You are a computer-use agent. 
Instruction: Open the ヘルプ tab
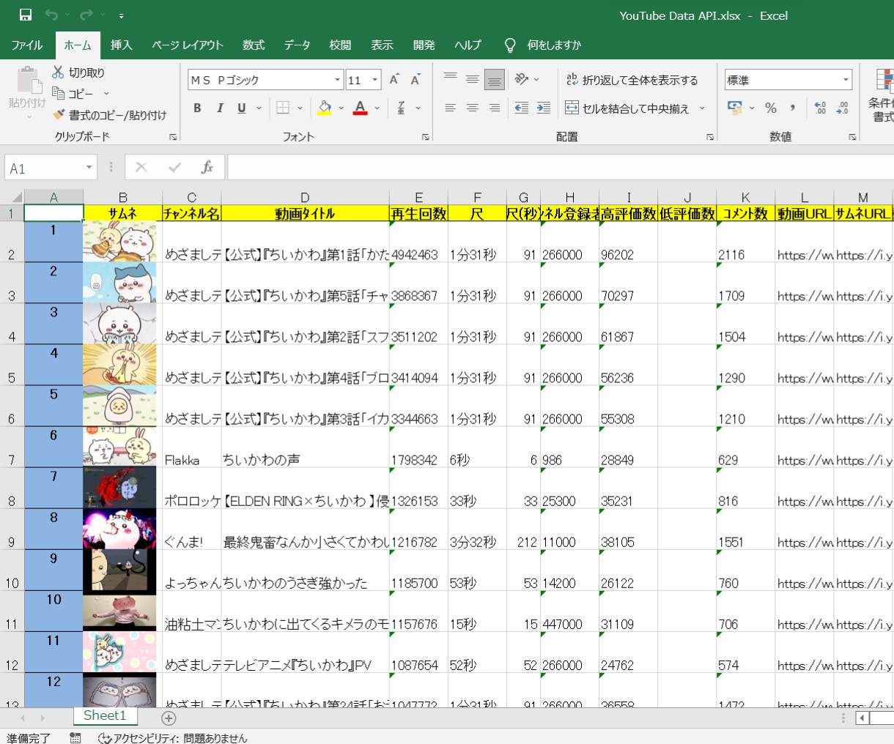point(468,45)
